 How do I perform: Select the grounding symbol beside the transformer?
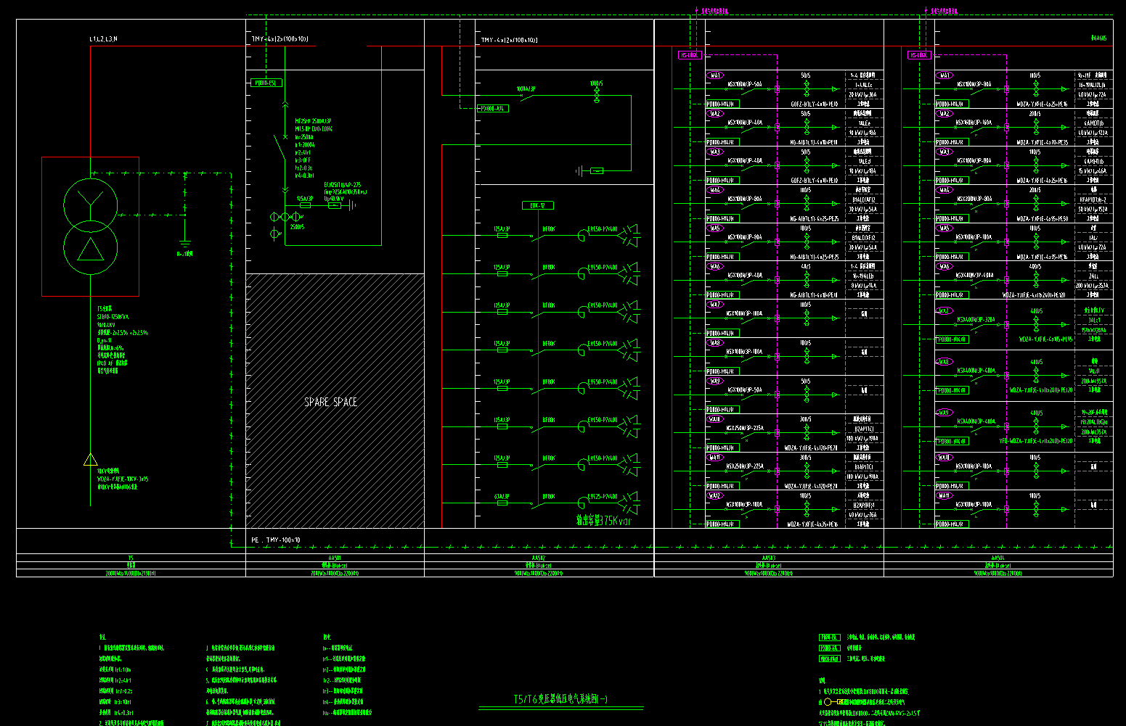tap(185, 243)
